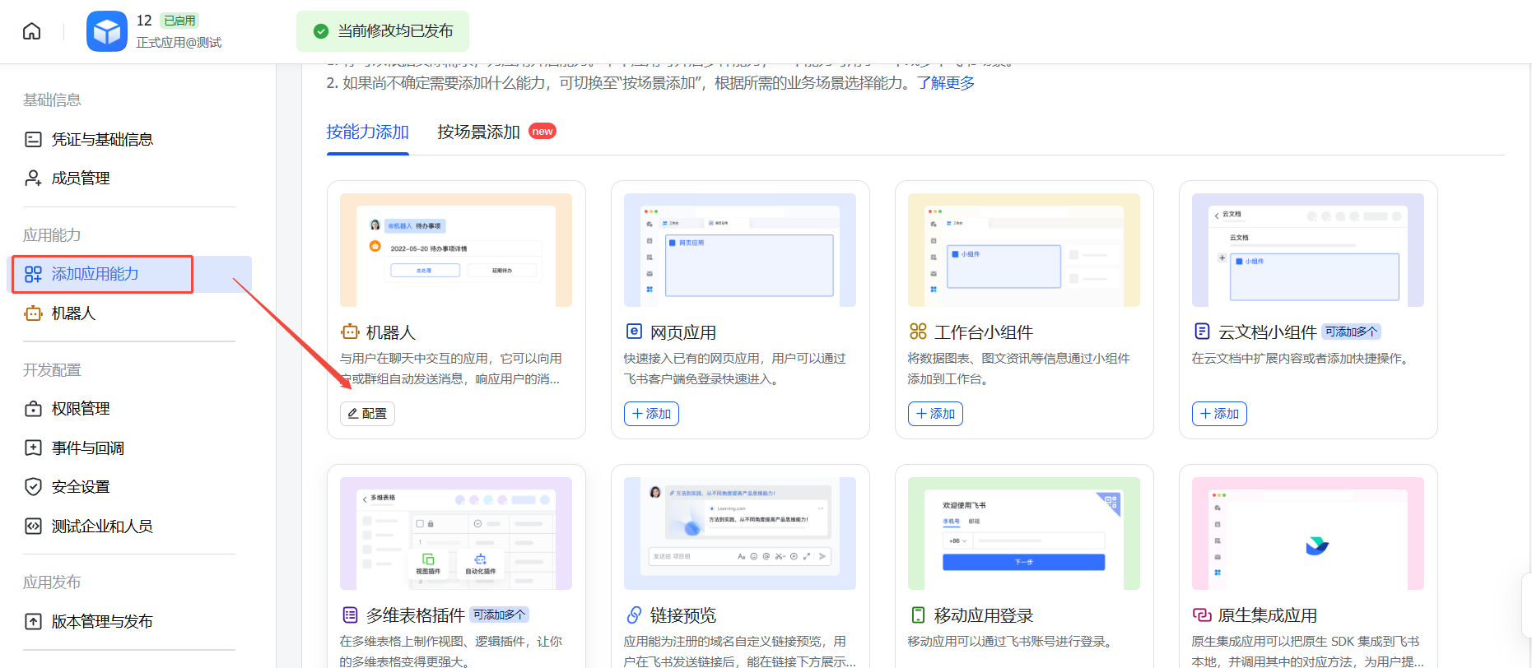1532x668 pixels.
Task: Add the 云文档小组件 capability
Action: (x=1219, y=414)
